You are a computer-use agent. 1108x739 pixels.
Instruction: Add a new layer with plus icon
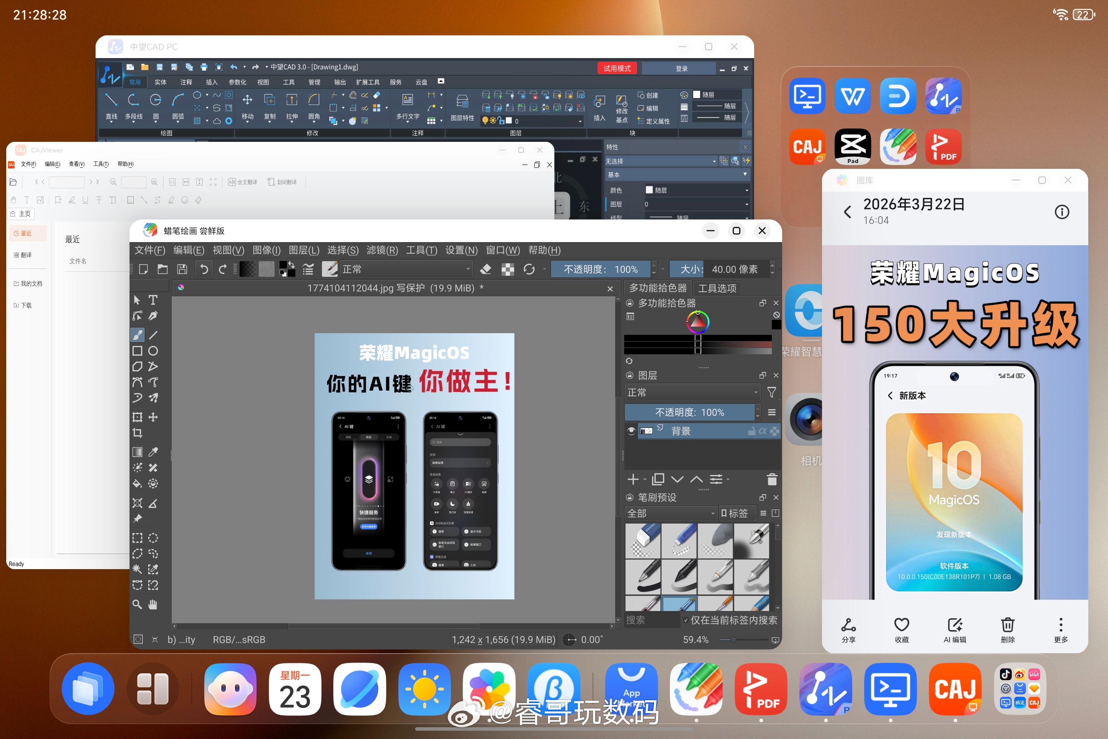tap(633, 479)
